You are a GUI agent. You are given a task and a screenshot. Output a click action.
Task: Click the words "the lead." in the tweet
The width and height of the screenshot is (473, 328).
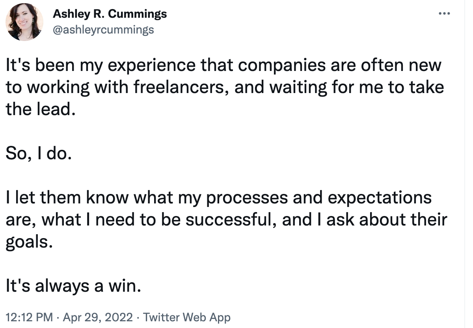point(40,109)
